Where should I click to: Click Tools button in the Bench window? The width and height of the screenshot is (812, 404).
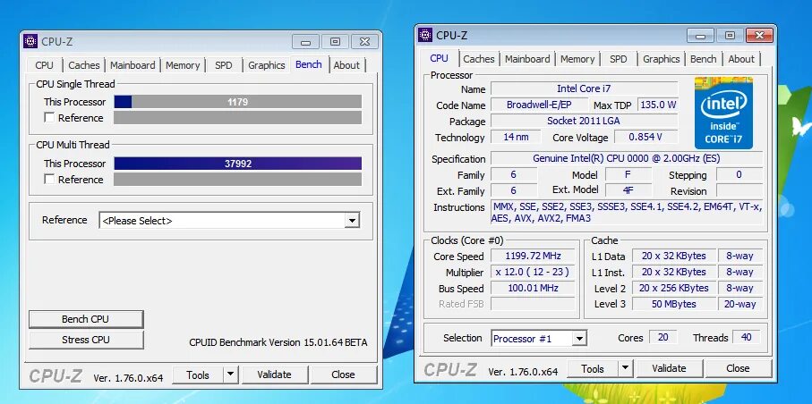198,375
